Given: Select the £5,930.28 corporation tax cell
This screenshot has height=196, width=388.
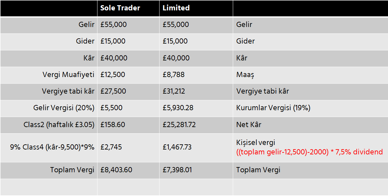Looking at the screenshot, I should click(178, 108).
